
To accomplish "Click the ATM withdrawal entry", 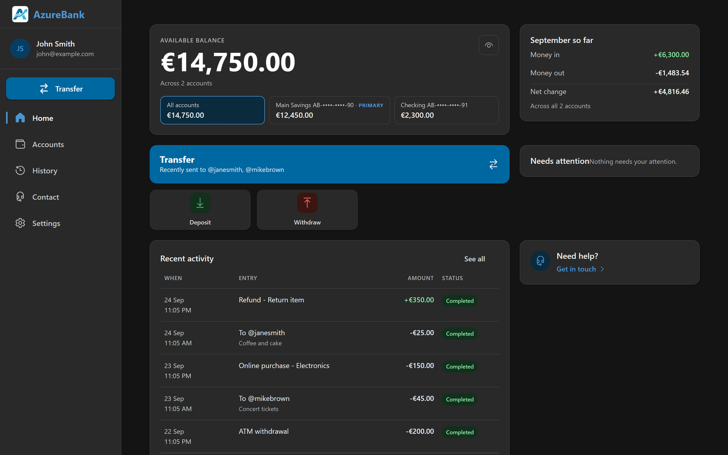I will 263,431.
